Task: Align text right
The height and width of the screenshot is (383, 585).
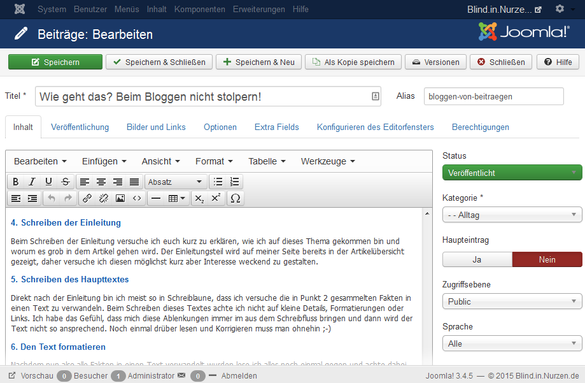Action: click(x=118, y=182)
